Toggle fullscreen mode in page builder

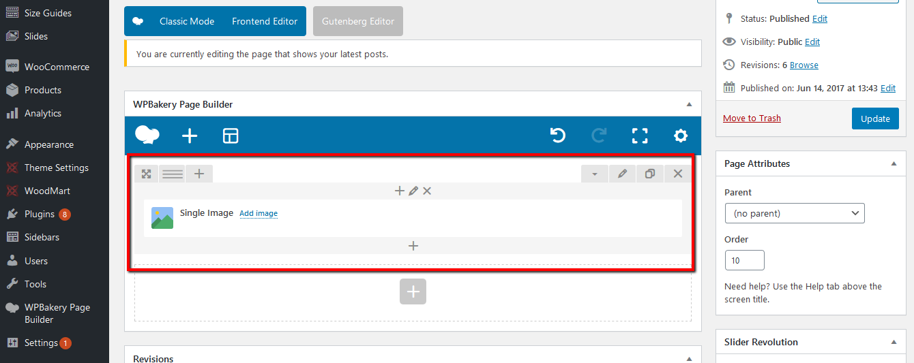(640, 136)
